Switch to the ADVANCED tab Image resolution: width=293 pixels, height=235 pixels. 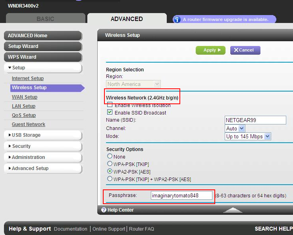point(127,19)
